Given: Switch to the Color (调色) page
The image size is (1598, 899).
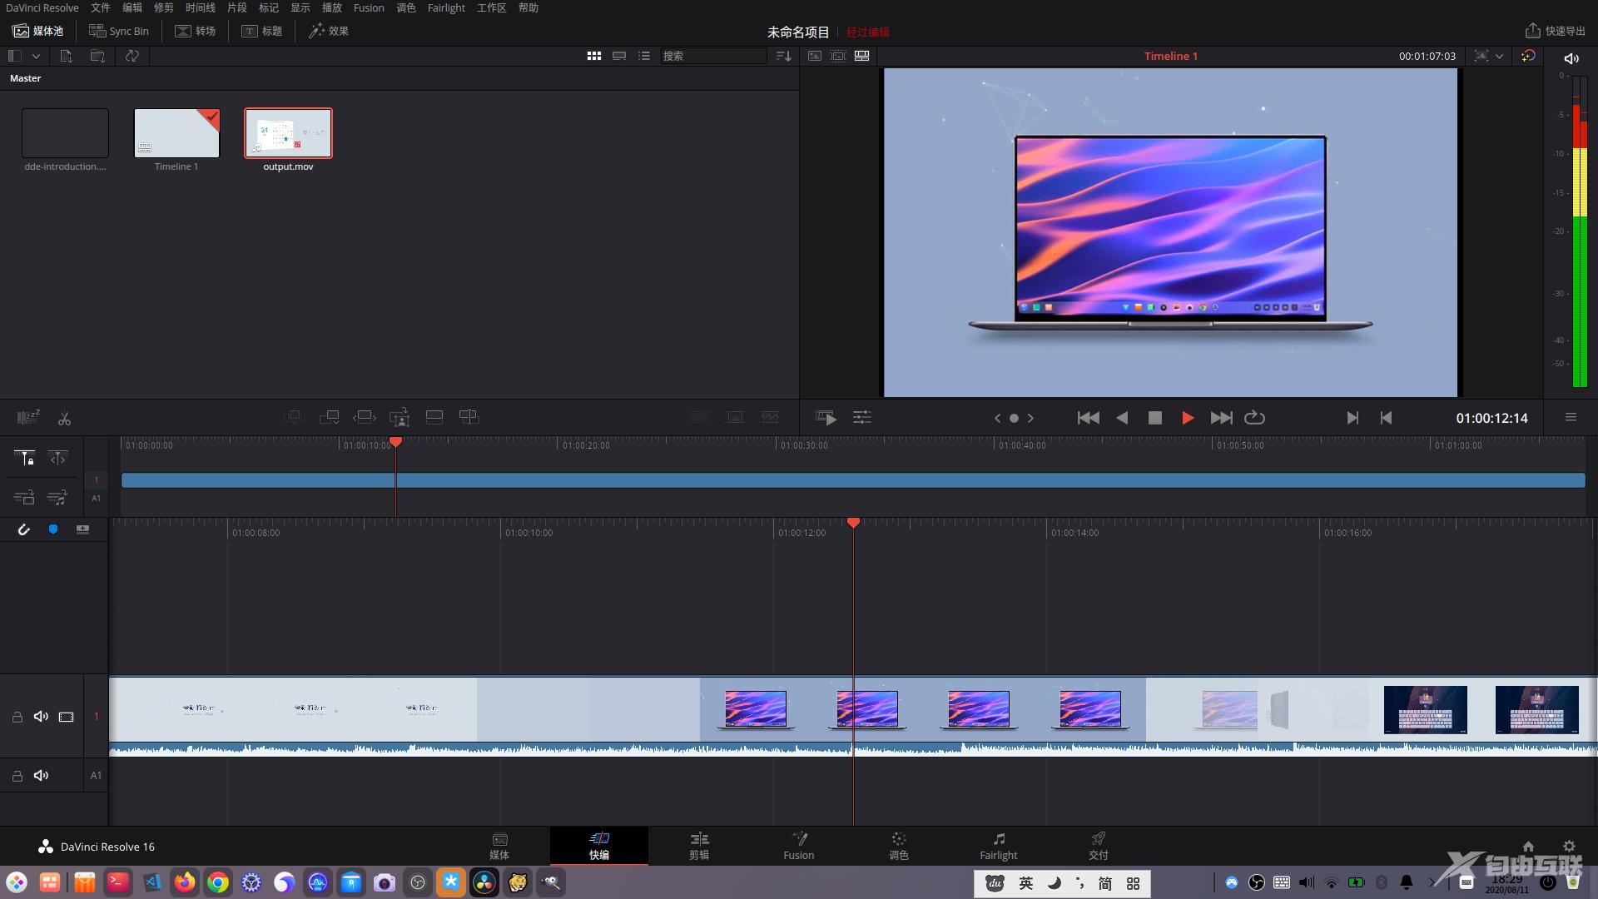Looking at the screenshot, I should (899, 846).
